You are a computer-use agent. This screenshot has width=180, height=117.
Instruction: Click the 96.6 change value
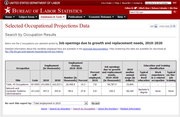point(70,91)
